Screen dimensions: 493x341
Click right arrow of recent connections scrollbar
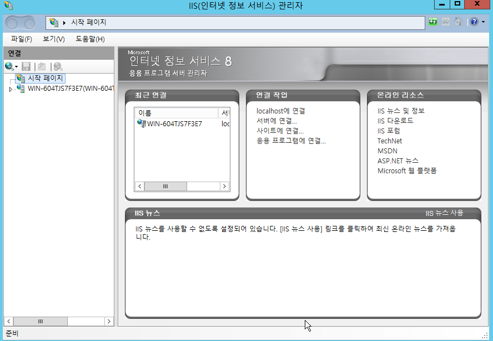click(224, 186)
